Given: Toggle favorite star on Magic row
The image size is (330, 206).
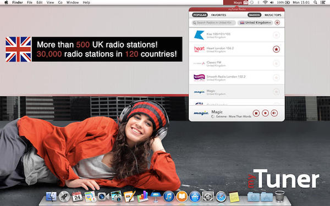Looking at the screenshot, I should [276, 92].
